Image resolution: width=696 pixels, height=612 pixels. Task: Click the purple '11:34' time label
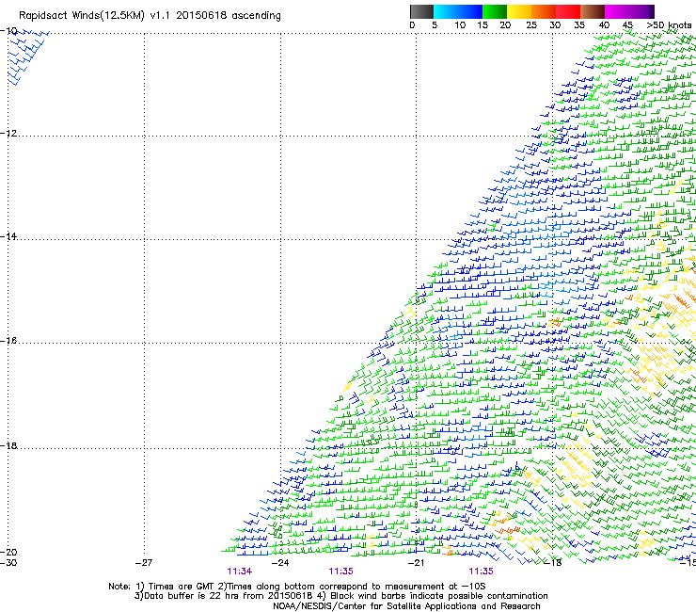(x=240, y=572)
